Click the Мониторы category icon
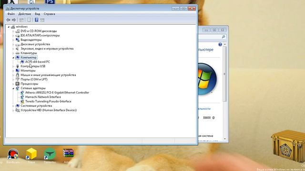Image resolution: width=305 pixels, height=171 pixels. click(x=18, y=71)
